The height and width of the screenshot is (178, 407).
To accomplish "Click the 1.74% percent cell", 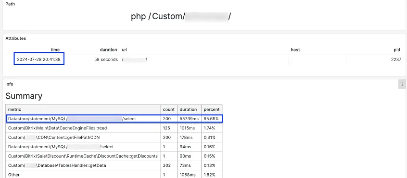I will (212, 128).
